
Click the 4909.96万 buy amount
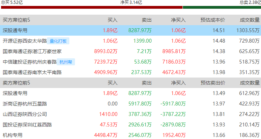click(106, 72)
